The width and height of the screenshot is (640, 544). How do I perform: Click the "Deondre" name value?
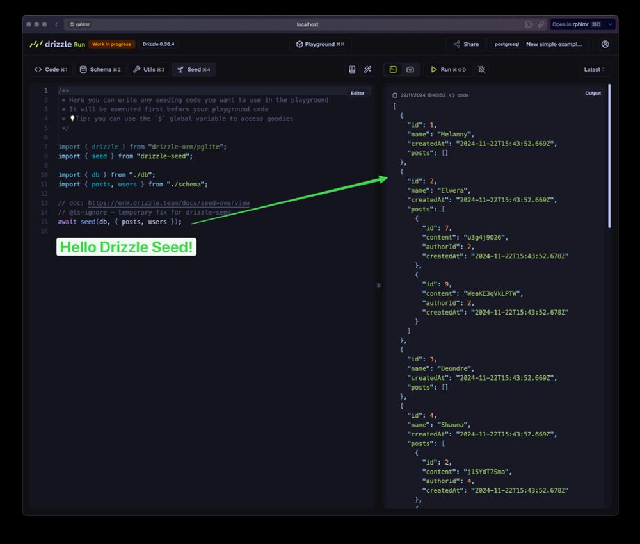[455, 368]
